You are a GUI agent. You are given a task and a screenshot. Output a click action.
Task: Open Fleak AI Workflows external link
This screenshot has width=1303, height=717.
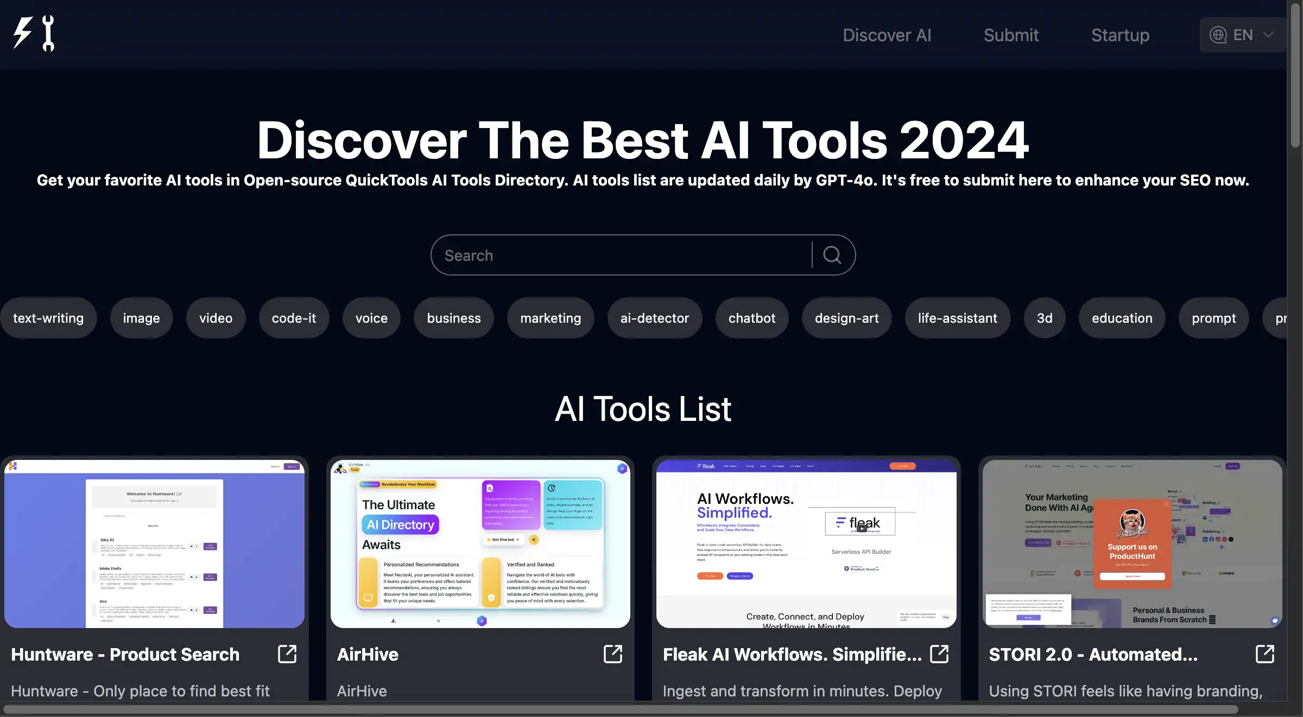click(x=940, y=654)
